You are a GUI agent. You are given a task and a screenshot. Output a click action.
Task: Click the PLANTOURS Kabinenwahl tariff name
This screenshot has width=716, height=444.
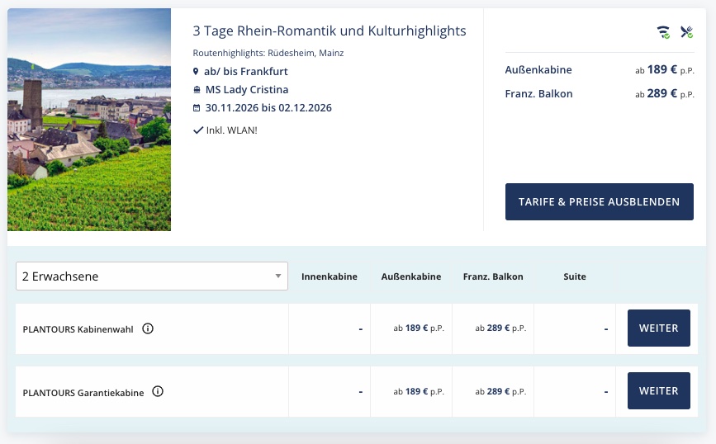click(78, 329)
